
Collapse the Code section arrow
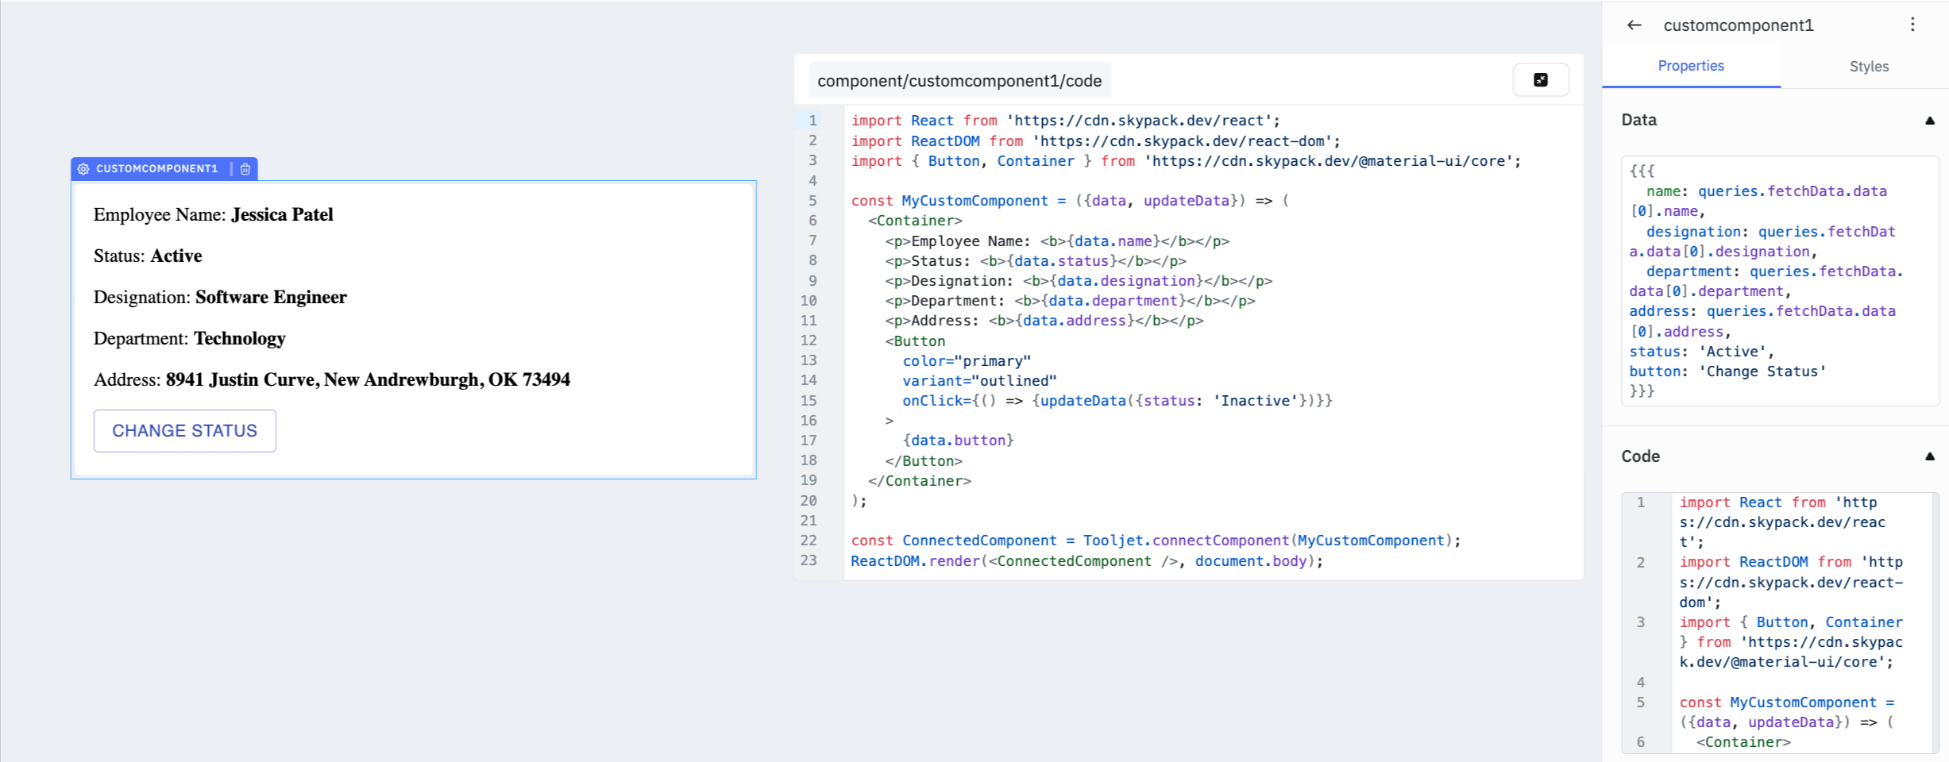coord(1929,456)
